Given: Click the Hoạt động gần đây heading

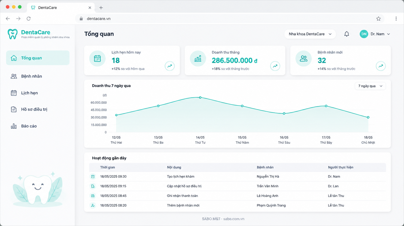Looking at the screenshot, I should (x=109, y=158).
